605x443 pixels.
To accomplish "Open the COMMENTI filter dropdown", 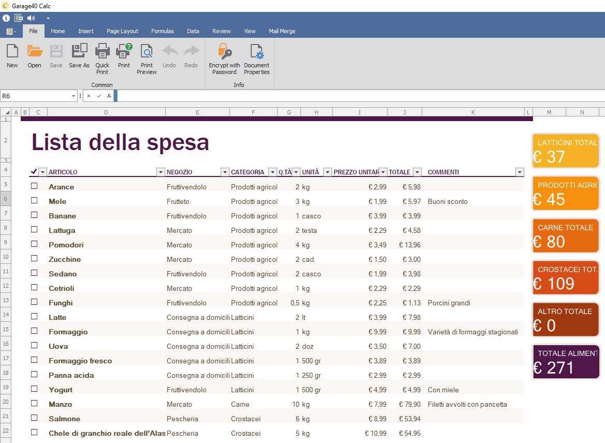I will [x=520, y=172].
